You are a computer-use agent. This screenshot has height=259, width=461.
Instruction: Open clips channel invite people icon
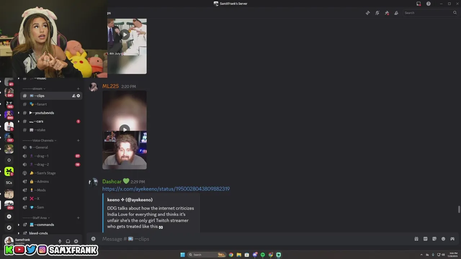pos(73,96)
